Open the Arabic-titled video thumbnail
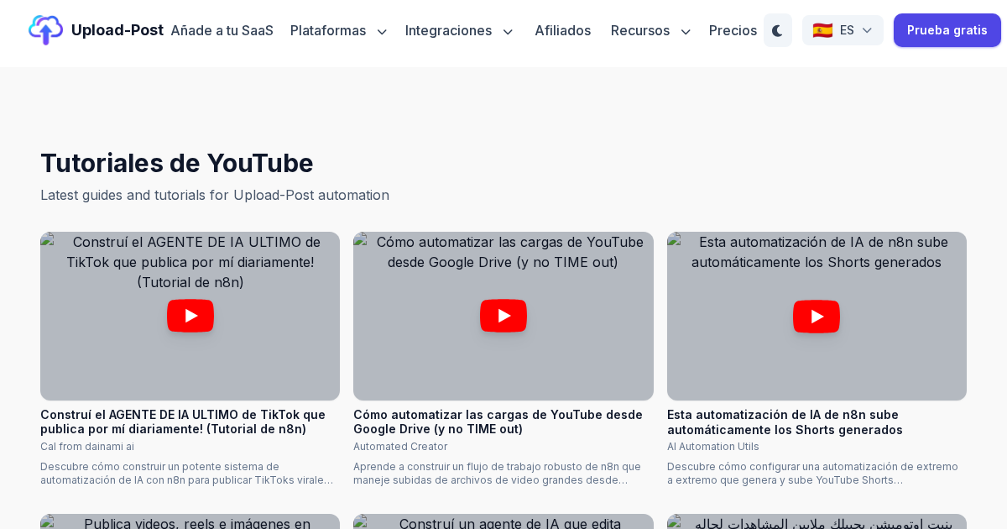Screen dimensions: 1007x529 817,521
